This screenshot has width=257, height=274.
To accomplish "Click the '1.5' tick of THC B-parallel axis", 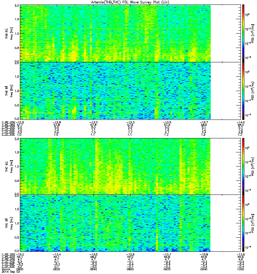I will click(17, 209).
